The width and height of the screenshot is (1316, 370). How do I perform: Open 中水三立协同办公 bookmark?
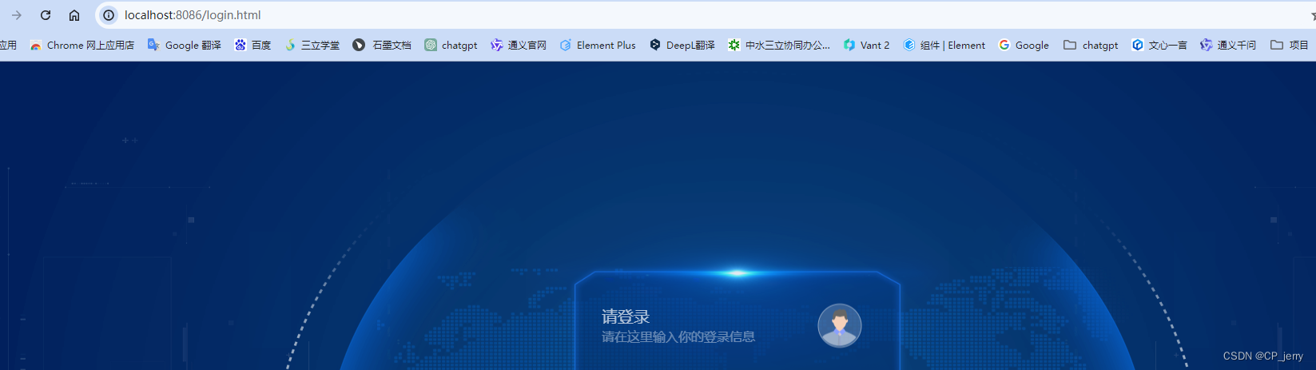coord(779,46)
